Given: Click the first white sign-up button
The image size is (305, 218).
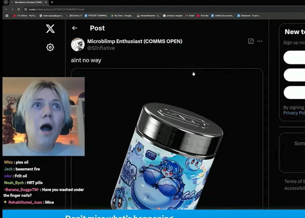Looking at the screenshot, I should click(294, 57).
